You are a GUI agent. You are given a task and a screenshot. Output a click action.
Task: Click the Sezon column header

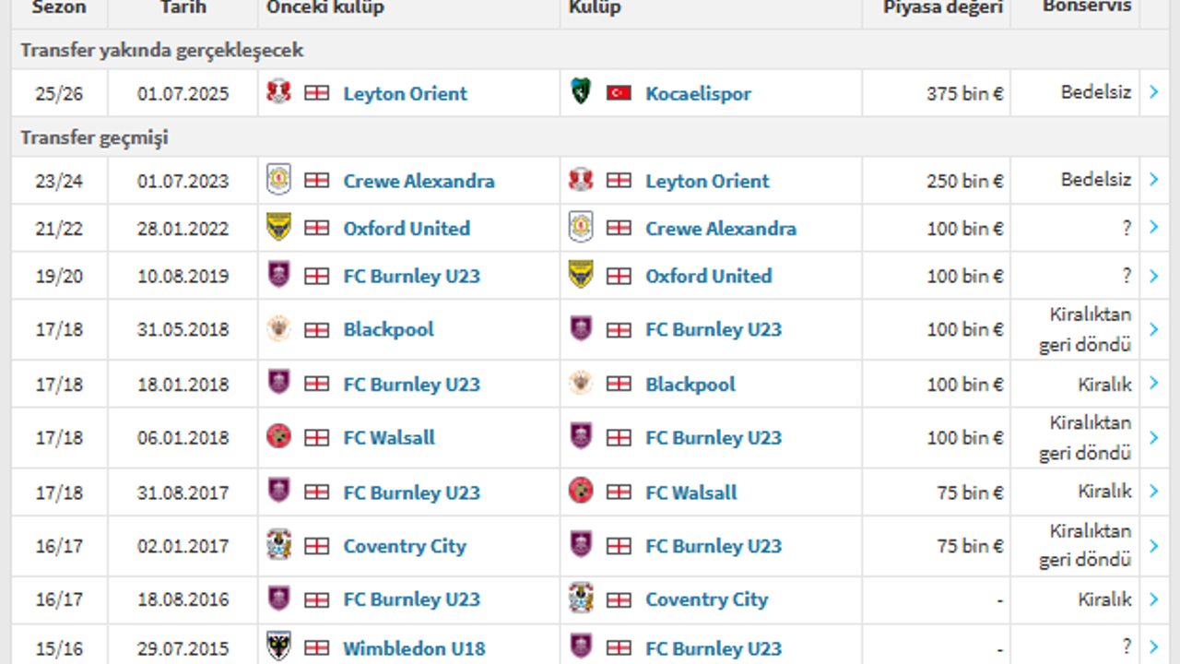pyautogui.click(x=59, y=8)
